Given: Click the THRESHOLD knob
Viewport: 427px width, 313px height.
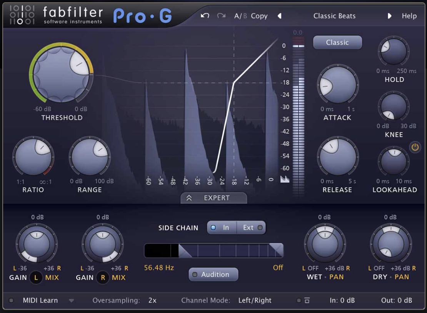Looking at the screenshot, I should pos(61,74).
